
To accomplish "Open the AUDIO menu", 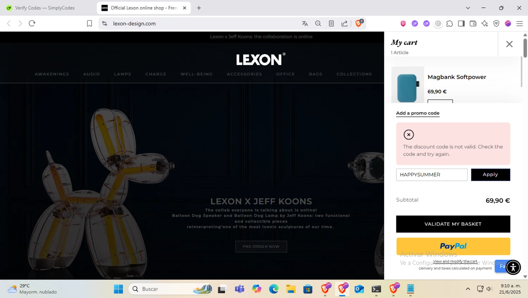I will 92,74.
